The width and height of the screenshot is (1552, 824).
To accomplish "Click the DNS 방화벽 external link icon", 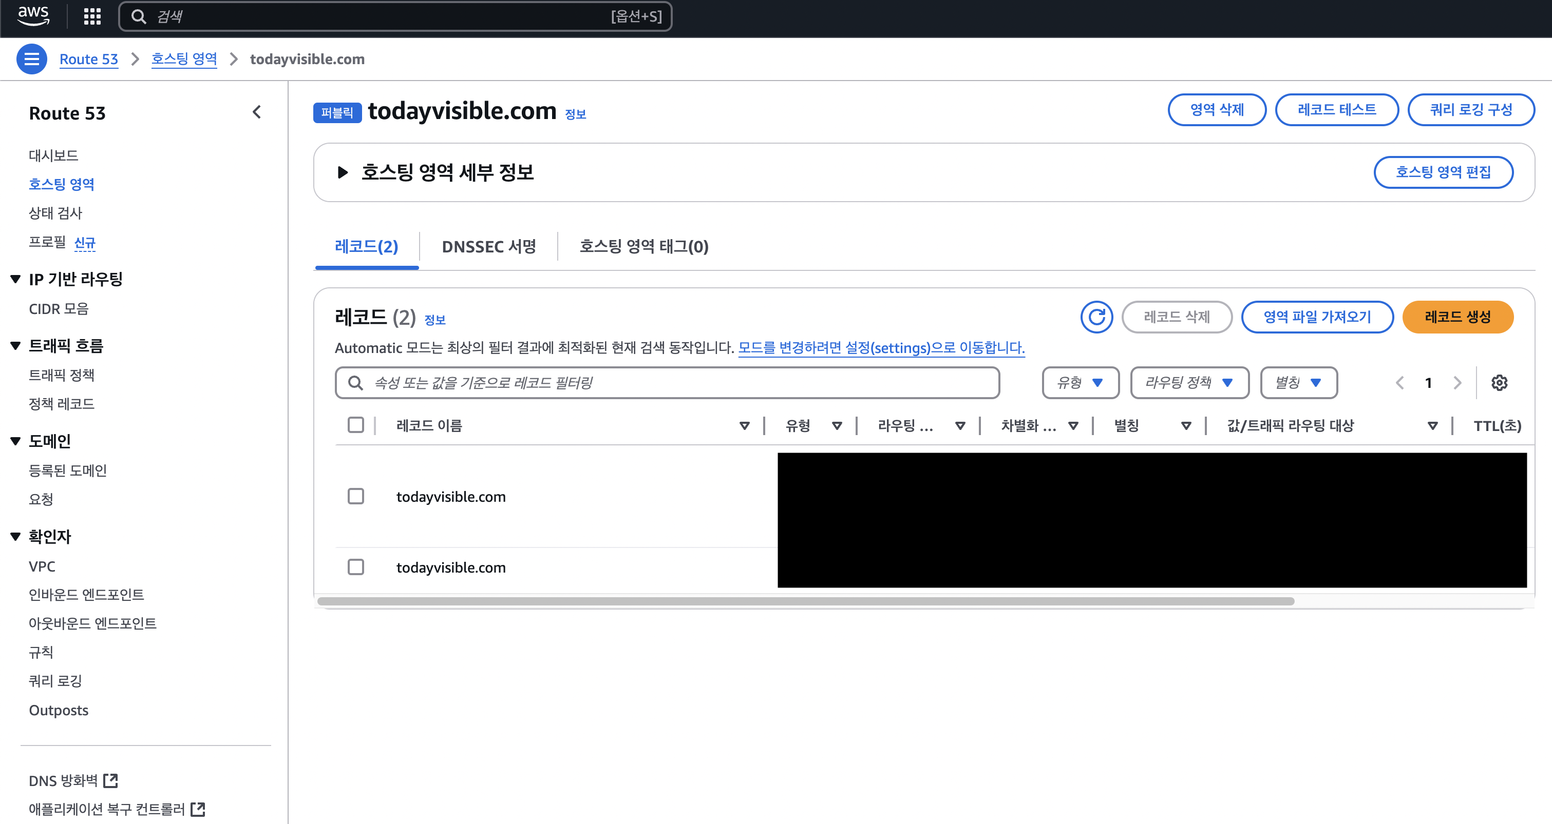I will pyautogui.click(x=111, y=781).
